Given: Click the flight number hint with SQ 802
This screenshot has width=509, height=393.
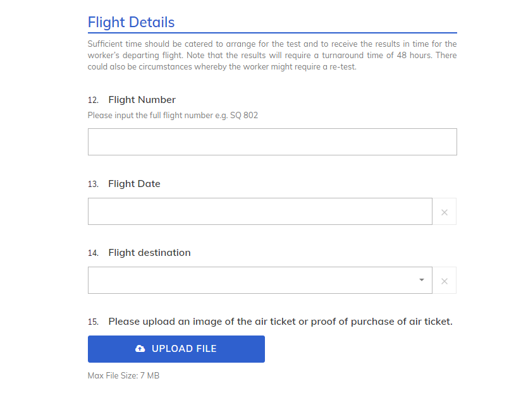Looking at the screenshot, I should pyautogui.click(x=173, y=116).
